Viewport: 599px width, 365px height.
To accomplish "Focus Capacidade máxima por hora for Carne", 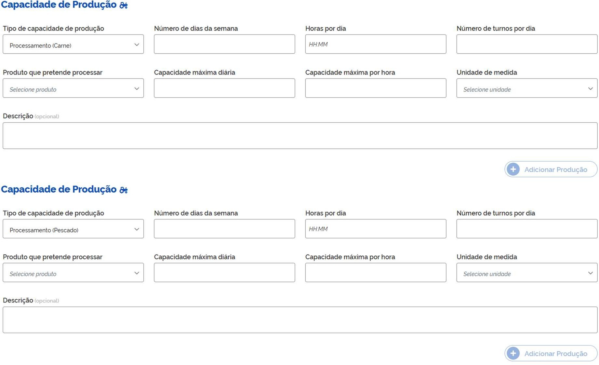I will click(x=376, y=88).
